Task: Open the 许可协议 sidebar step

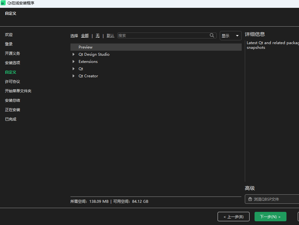Action: point(13,82)
